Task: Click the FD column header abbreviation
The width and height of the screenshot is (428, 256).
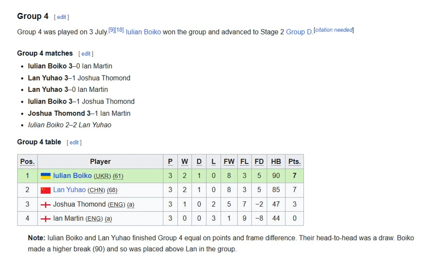Action: 259,162
